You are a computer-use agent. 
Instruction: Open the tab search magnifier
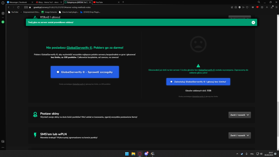point(259,2)
